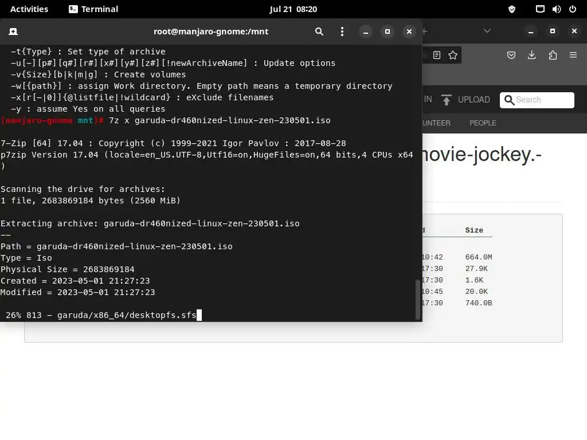Minimize the browser window
This screenshot has height=440, width=587.
click(x=530, y=32)
